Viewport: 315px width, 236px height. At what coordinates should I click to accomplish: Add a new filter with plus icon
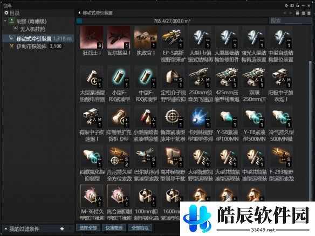pos(62,228)
